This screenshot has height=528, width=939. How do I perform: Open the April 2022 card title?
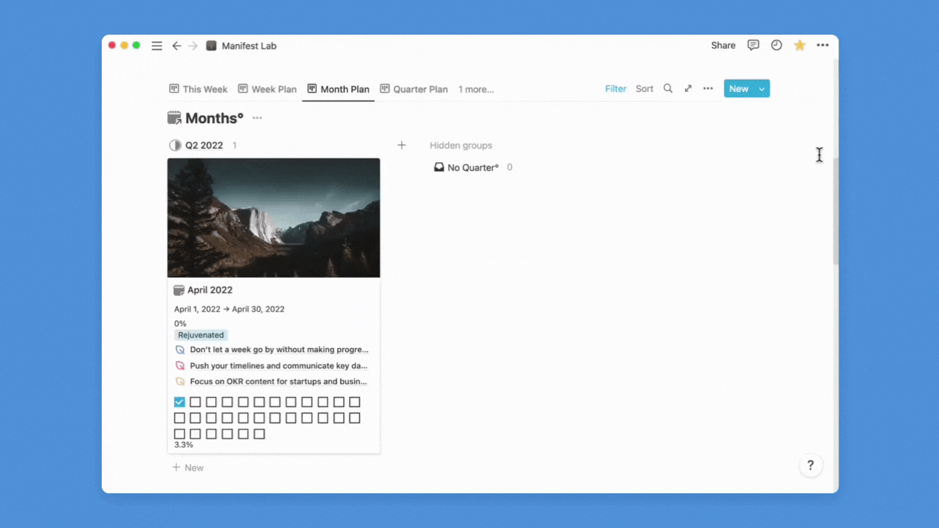click(210, 290)
